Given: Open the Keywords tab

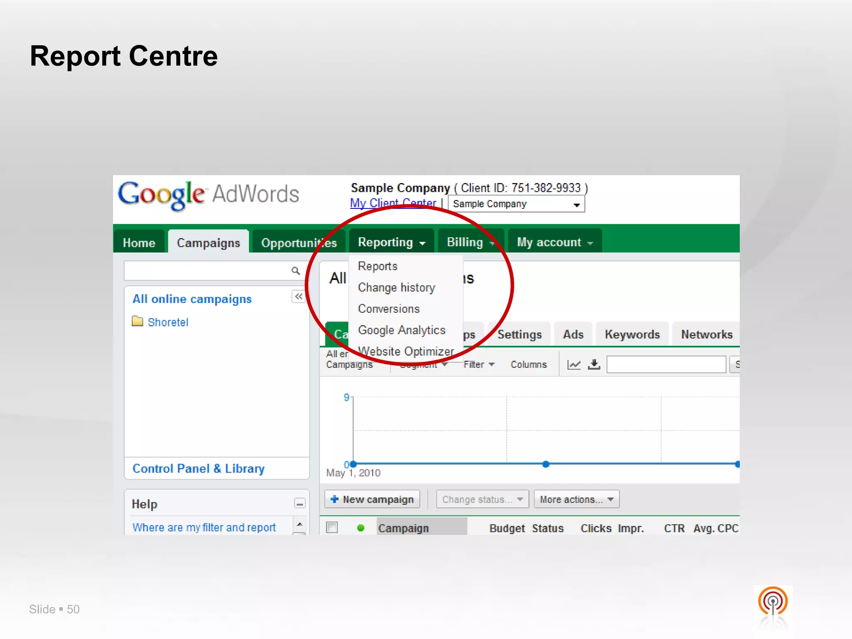Looking at the screenshot, I should tap(632, 334).
